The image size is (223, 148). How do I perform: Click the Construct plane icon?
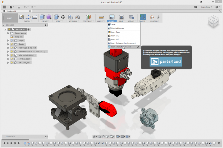click(88, 17)
